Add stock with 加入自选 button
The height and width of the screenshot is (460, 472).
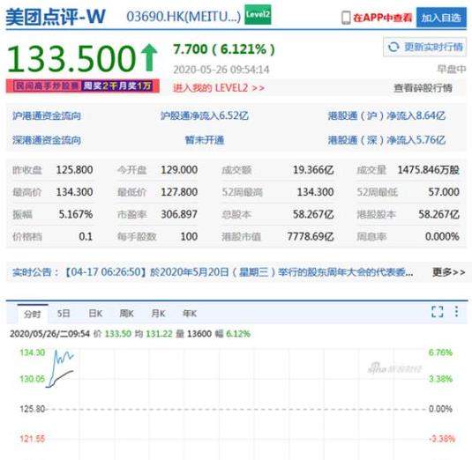pyautogui.click(x=441, y=18)
